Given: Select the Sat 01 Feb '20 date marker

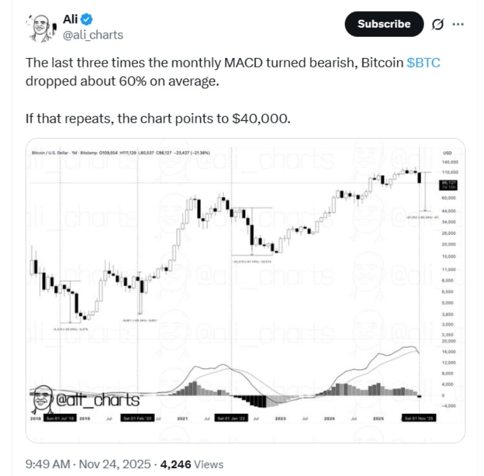Looking at the screenshot, I should pos(137,418).
